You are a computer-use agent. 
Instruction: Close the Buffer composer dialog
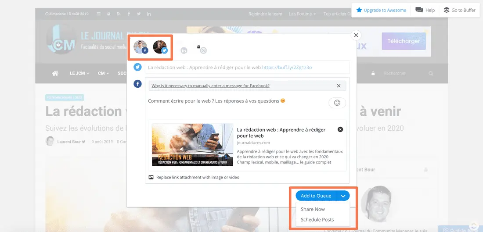(x=356, y=35)
